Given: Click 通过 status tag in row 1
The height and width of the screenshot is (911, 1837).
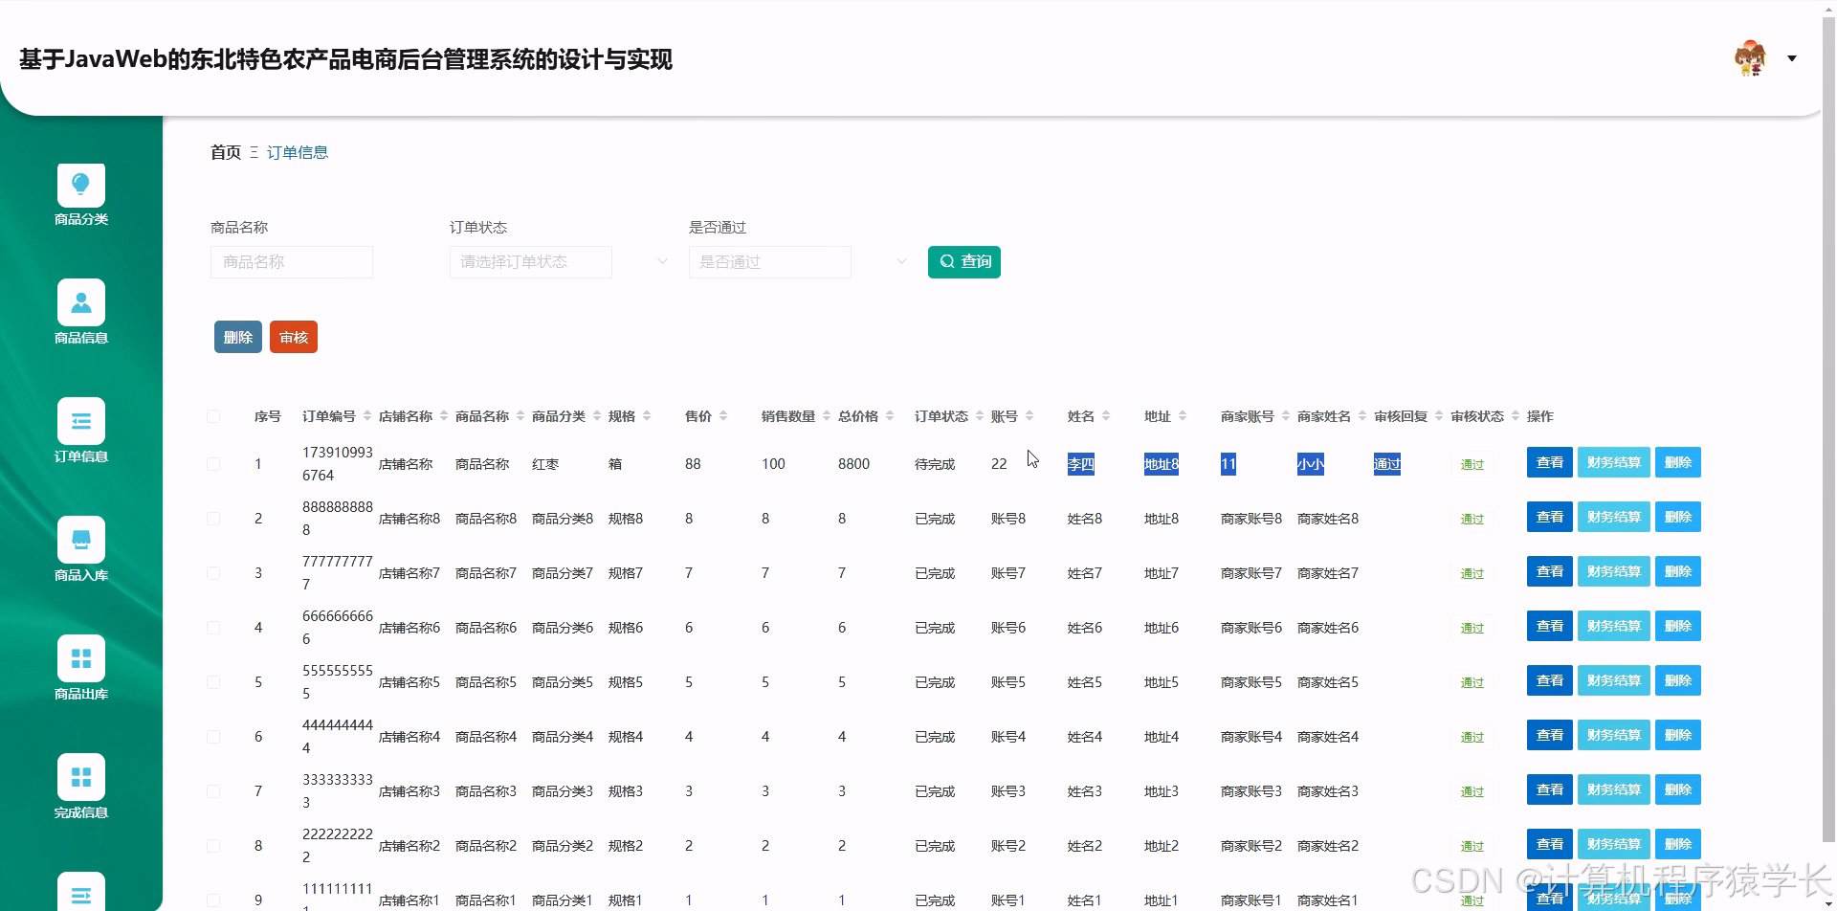Looking at the screenshot, I should [1472, 464].
